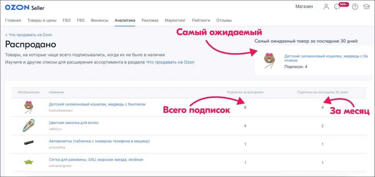The height and width of the screenshot is (177, 375).
Task: Switch to the FBS tab
Action: tap(81, 20)
